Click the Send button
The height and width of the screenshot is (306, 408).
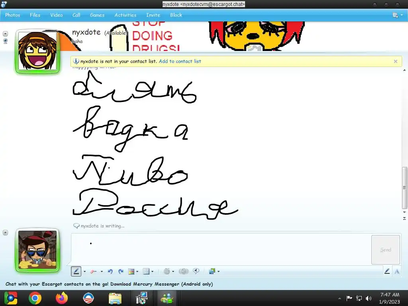tap(386, 250)
